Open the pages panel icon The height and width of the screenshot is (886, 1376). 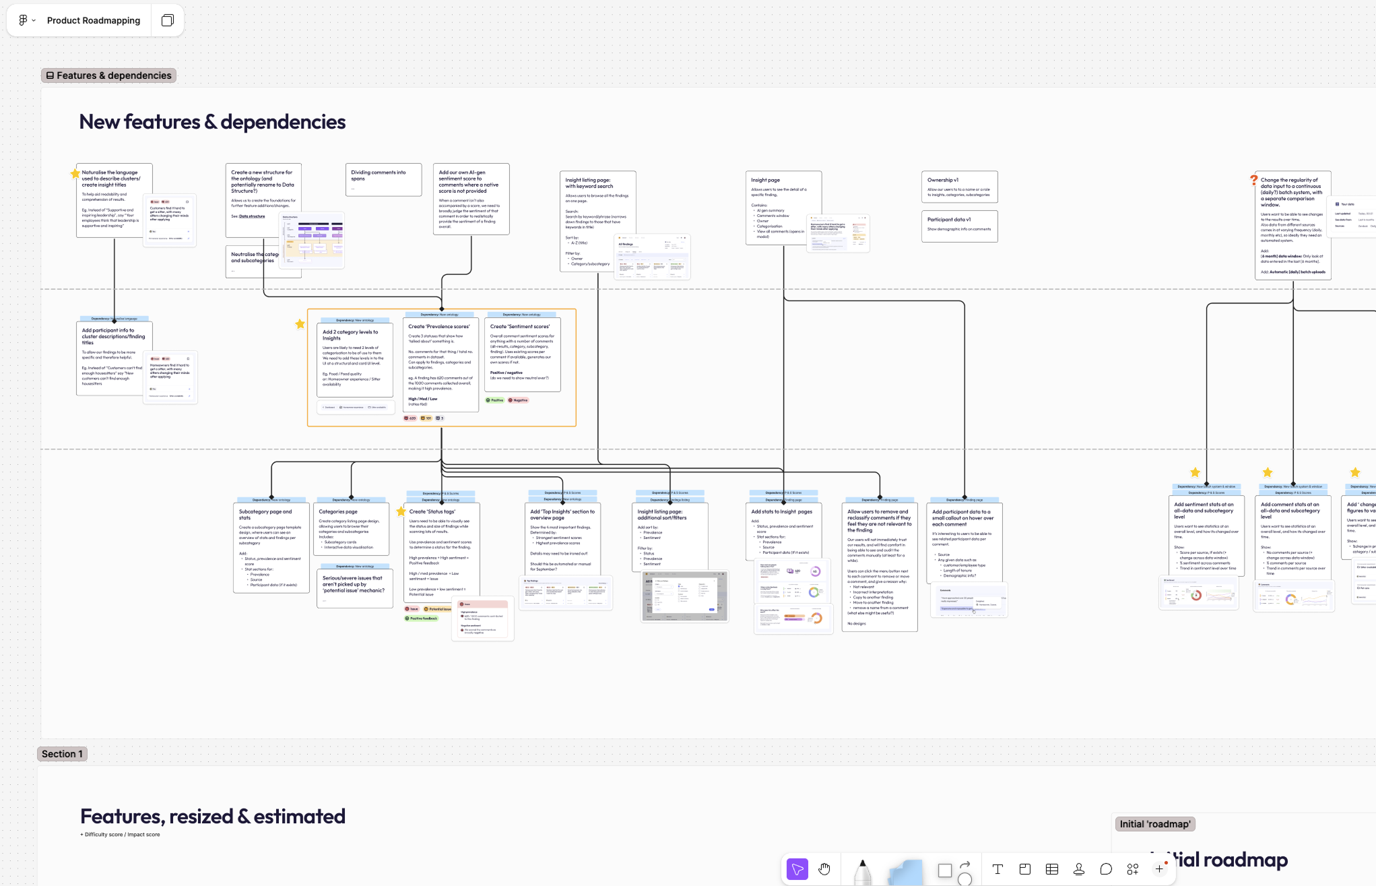coord(168,20)
